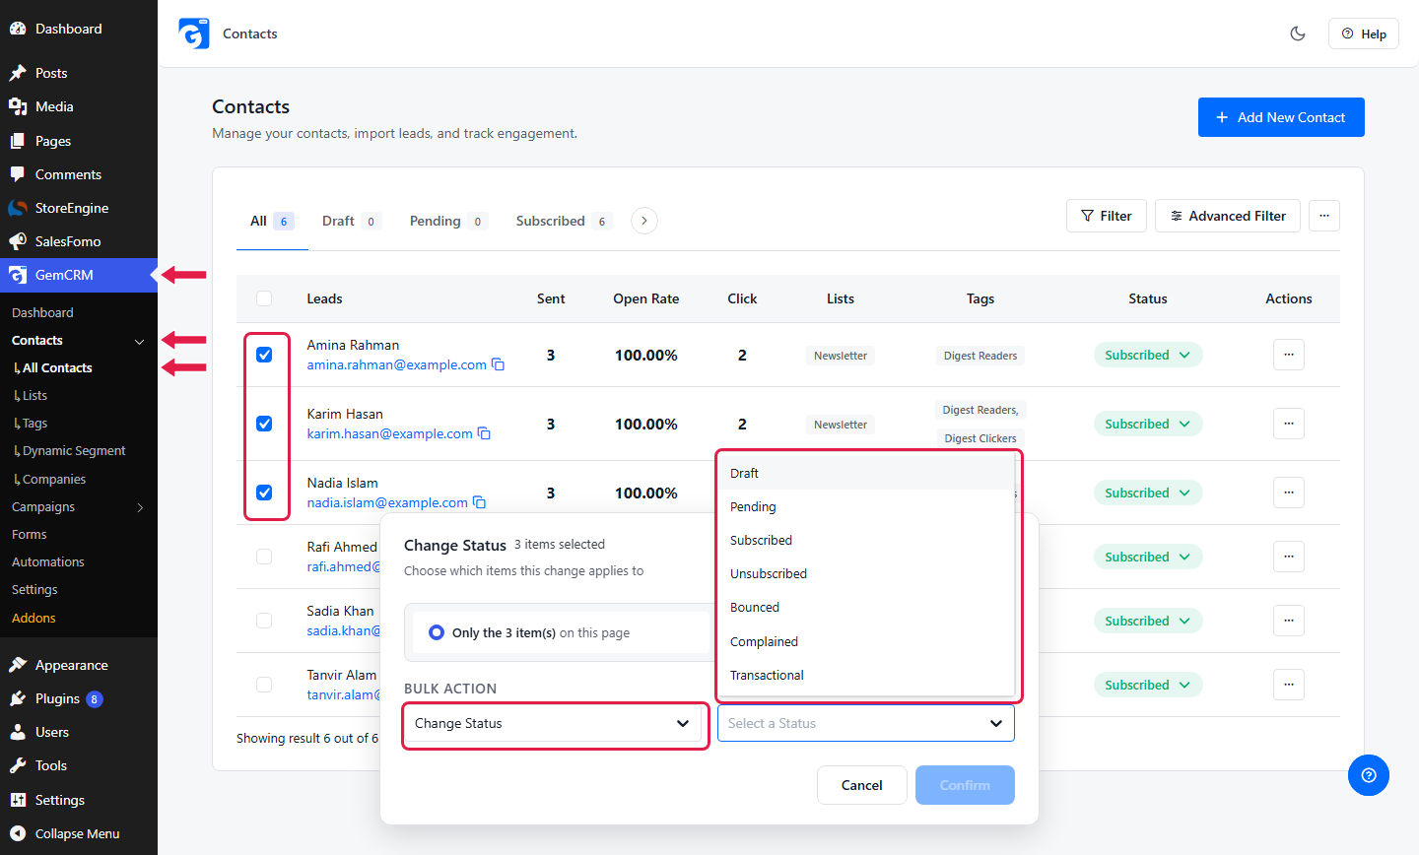Open actions menu for Rafi Ahmed row
1419x855 pixels.
1289,557
